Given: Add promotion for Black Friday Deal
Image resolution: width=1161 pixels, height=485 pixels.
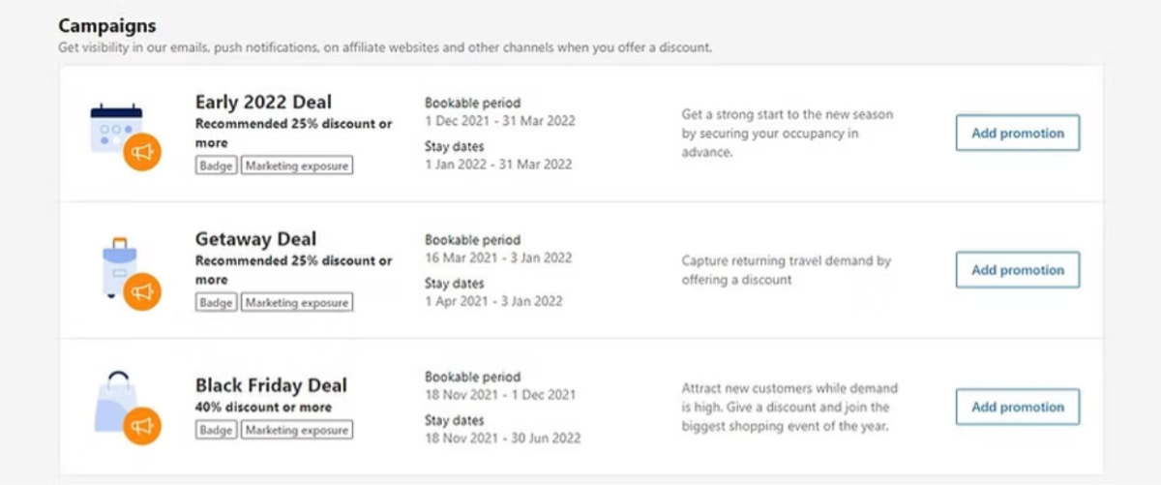Looking at the screenshot, I should coord(1018,407).
